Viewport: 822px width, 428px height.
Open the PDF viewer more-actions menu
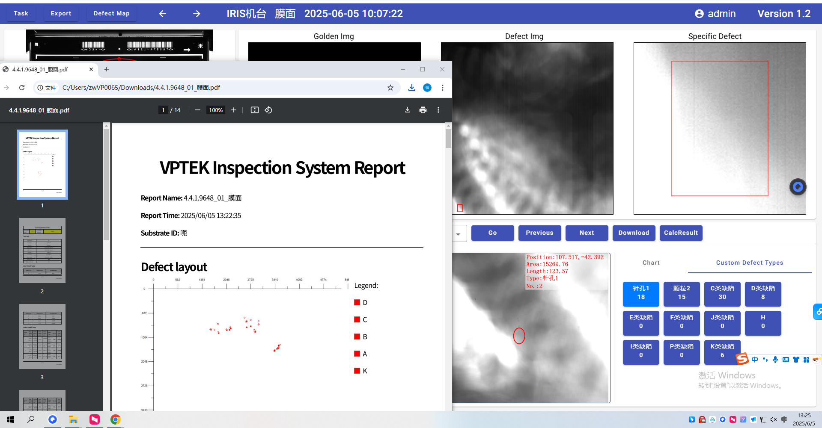click(x=438, y=110)
